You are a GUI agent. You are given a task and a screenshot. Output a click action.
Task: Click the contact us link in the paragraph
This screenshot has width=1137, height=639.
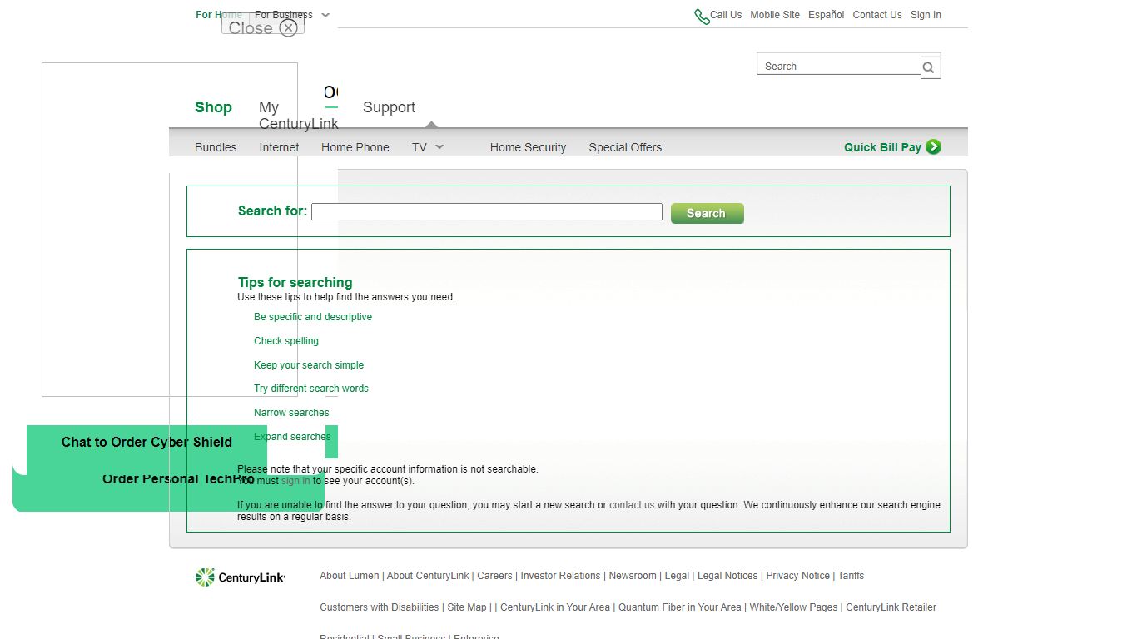coord(632,505)
